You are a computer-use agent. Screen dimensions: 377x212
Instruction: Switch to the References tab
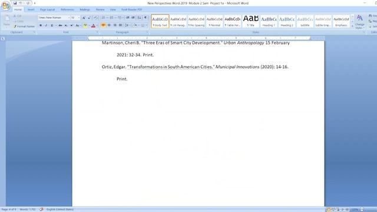(x=68, y=9)
